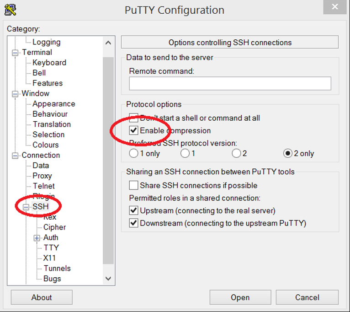Select the Connection category
The height and width of the screenshot is (312, 350).
pos(41,155)
